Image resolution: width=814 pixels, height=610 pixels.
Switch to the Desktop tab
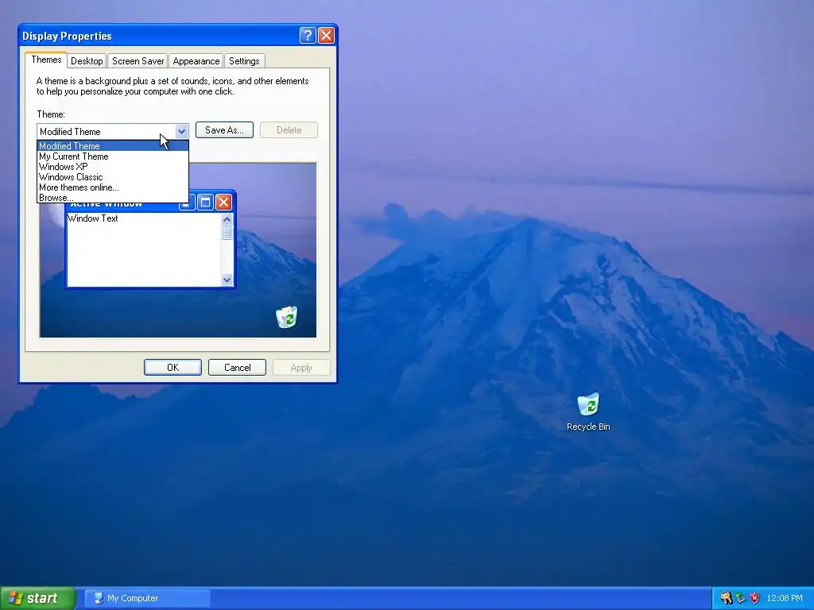[87, 60]
